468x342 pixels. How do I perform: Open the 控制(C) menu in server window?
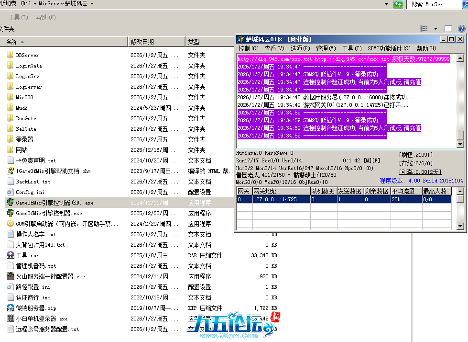pyautogui.click(x=248, y=48)
